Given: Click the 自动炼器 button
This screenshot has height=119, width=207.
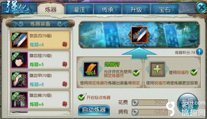Looking at the screenshot, I should click(94, 110).
